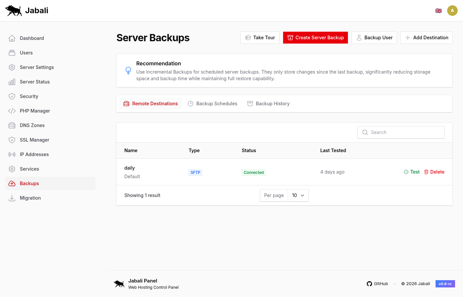Click the Jabali boar logo in header

pos(14,11)
